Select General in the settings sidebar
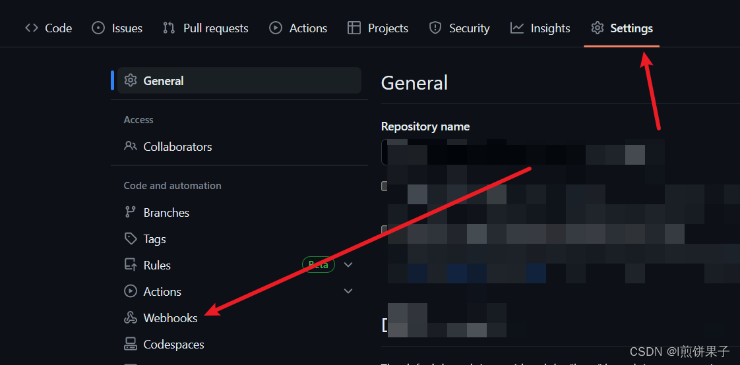740x365 pixels. point(239,80)
